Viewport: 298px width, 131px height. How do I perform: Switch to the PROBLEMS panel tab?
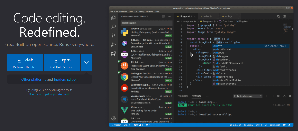coord(182,96)
